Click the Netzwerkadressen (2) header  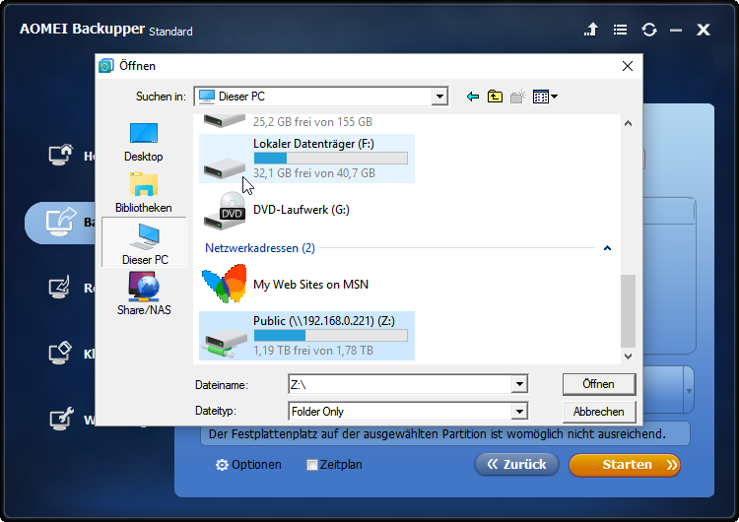[260, 248]
